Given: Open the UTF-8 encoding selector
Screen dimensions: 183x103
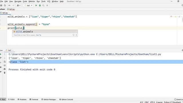Looking at the screenshot, I should 152,102.
